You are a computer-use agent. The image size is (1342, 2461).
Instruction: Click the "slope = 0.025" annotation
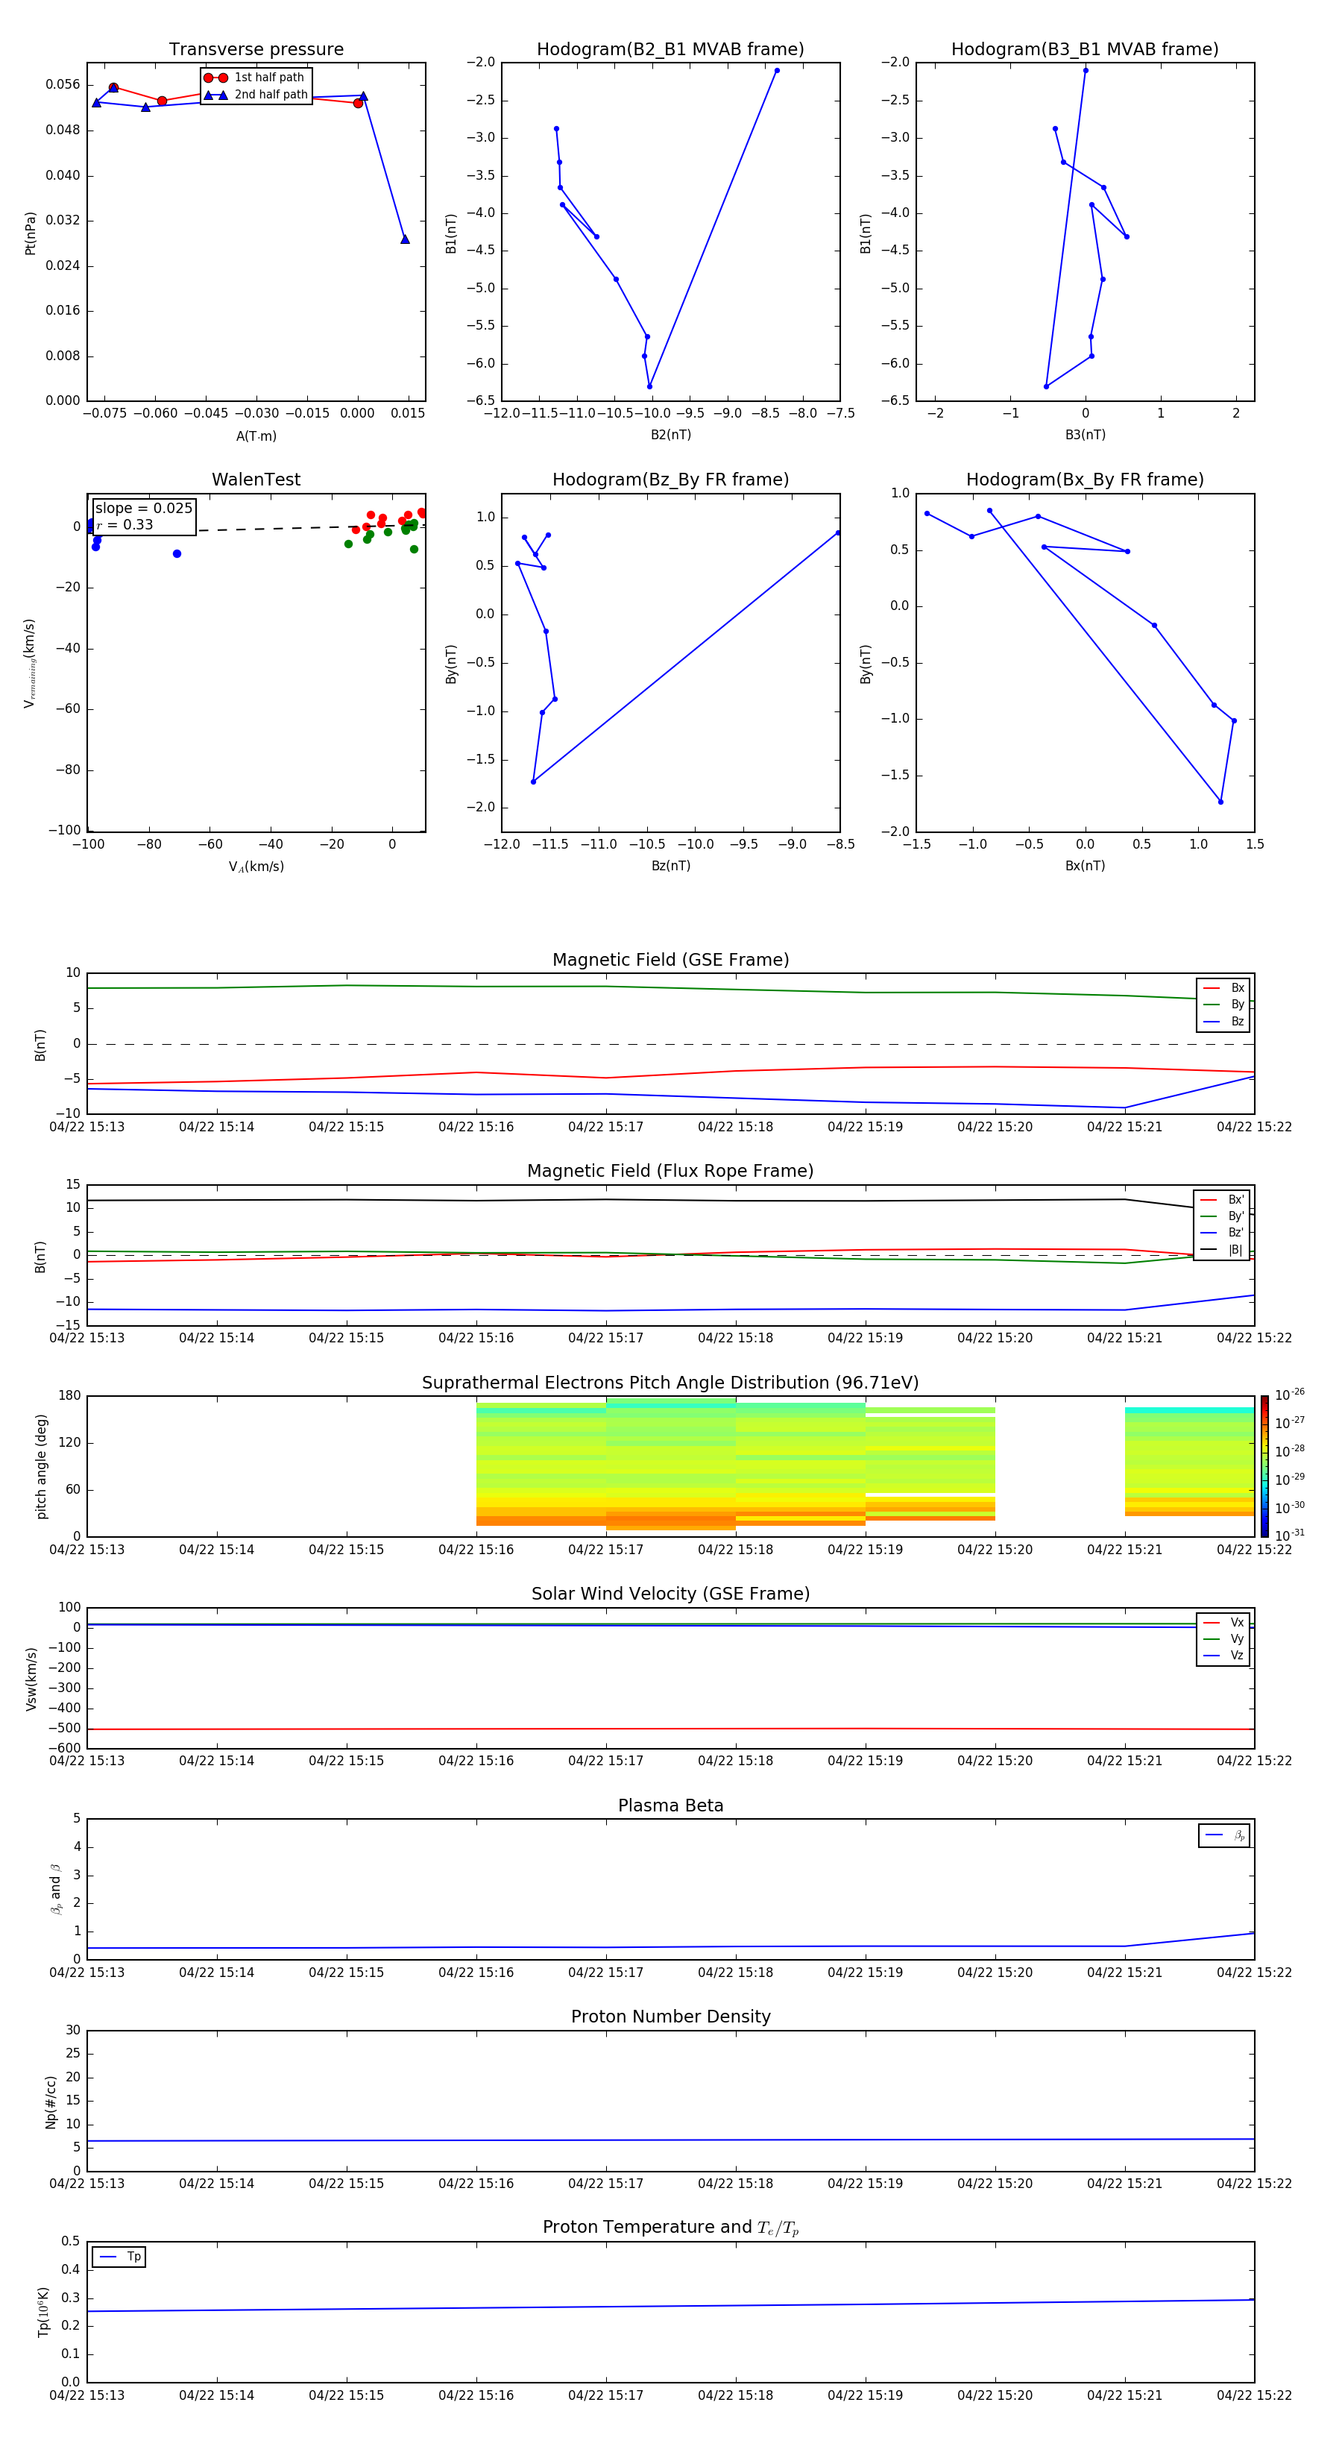(143, 509)
